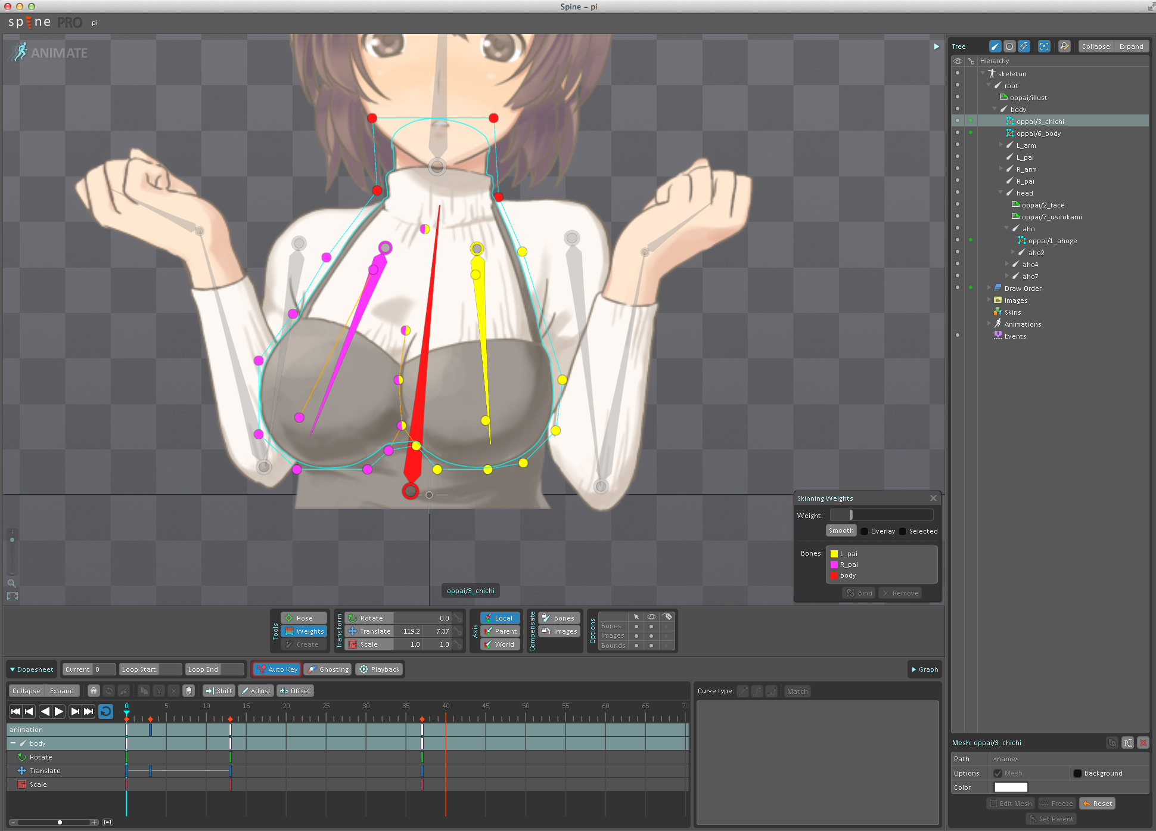This screenshot has width=1156, height=831.
Task: Expand the Animations node
Action: coord(989,324)
